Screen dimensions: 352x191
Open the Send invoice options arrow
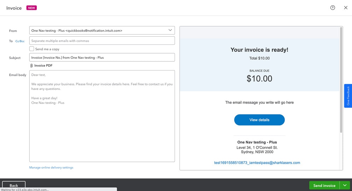click(345, 185)
